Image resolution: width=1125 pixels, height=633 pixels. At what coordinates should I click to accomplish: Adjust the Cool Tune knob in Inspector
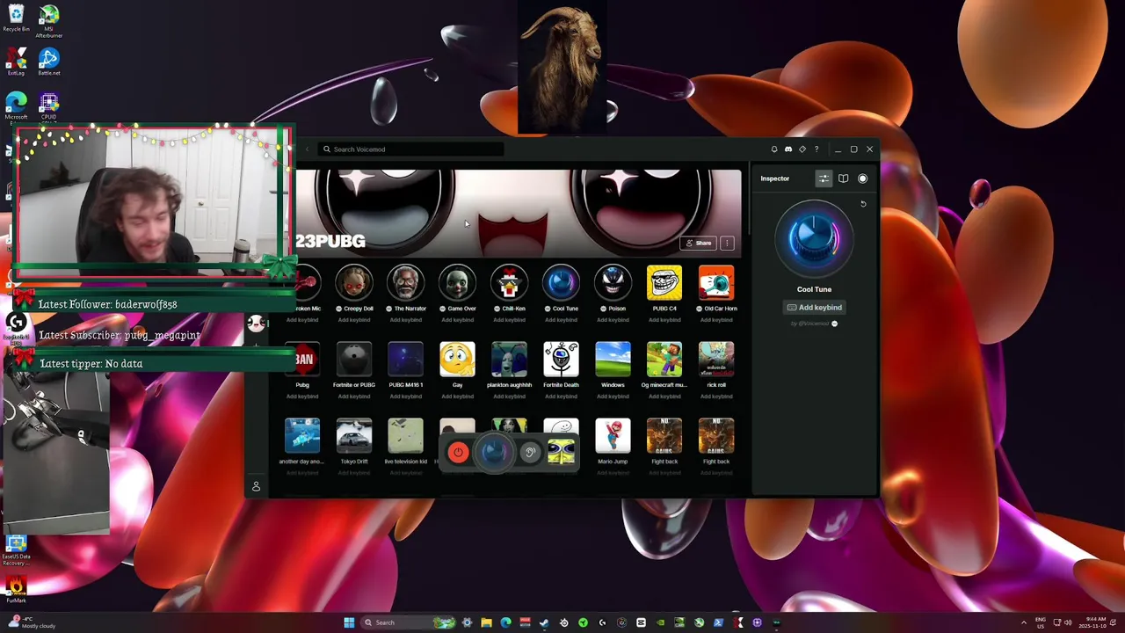point(814,239)
